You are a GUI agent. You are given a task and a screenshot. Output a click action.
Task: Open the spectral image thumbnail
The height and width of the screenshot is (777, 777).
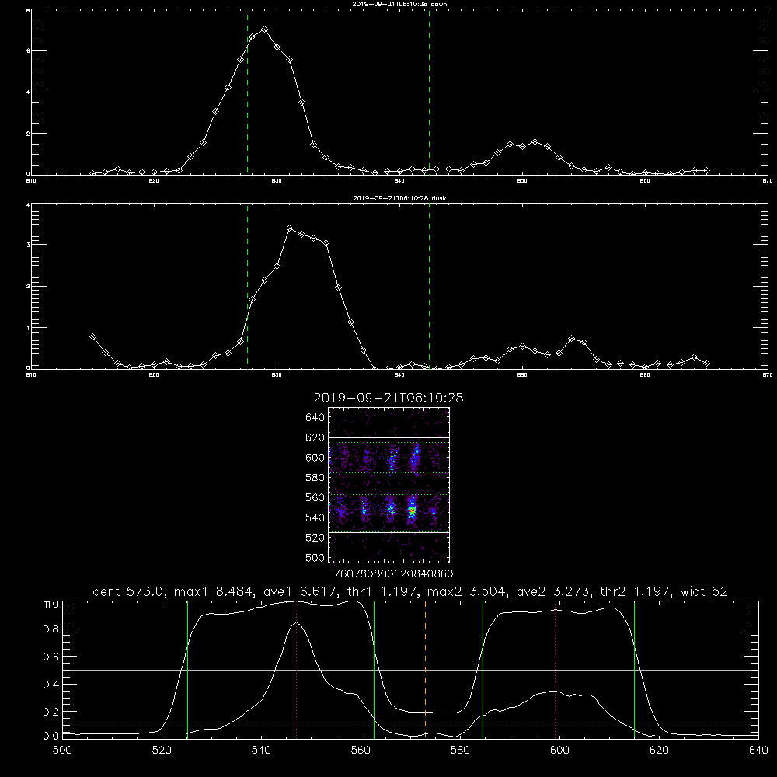[388, 485]
